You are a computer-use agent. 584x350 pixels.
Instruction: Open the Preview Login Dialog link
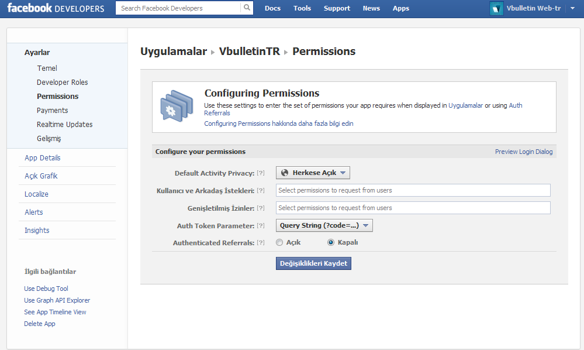click(523, 152)
